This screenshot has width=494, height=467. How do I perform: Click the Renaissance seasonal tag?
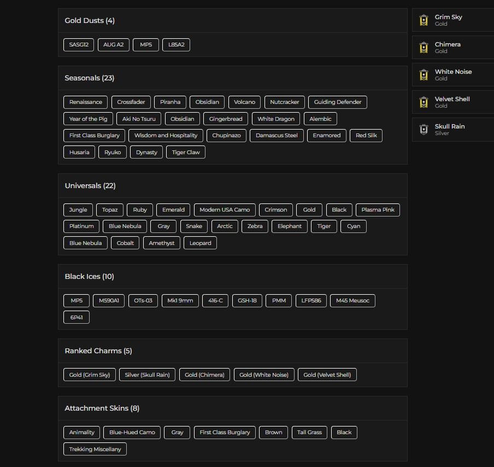tap(85, 102)
